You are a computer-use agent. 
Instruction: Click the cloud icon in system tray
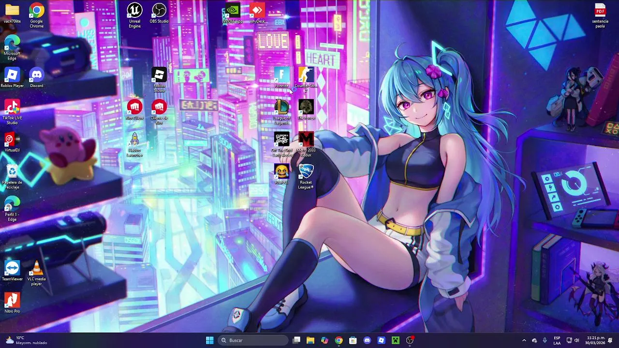[x=534, y=340]
